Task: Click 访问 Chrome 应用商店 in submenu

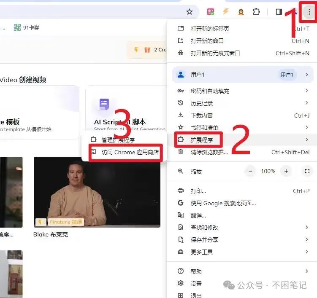Action: pyautogui.click(x=124, y=152)
